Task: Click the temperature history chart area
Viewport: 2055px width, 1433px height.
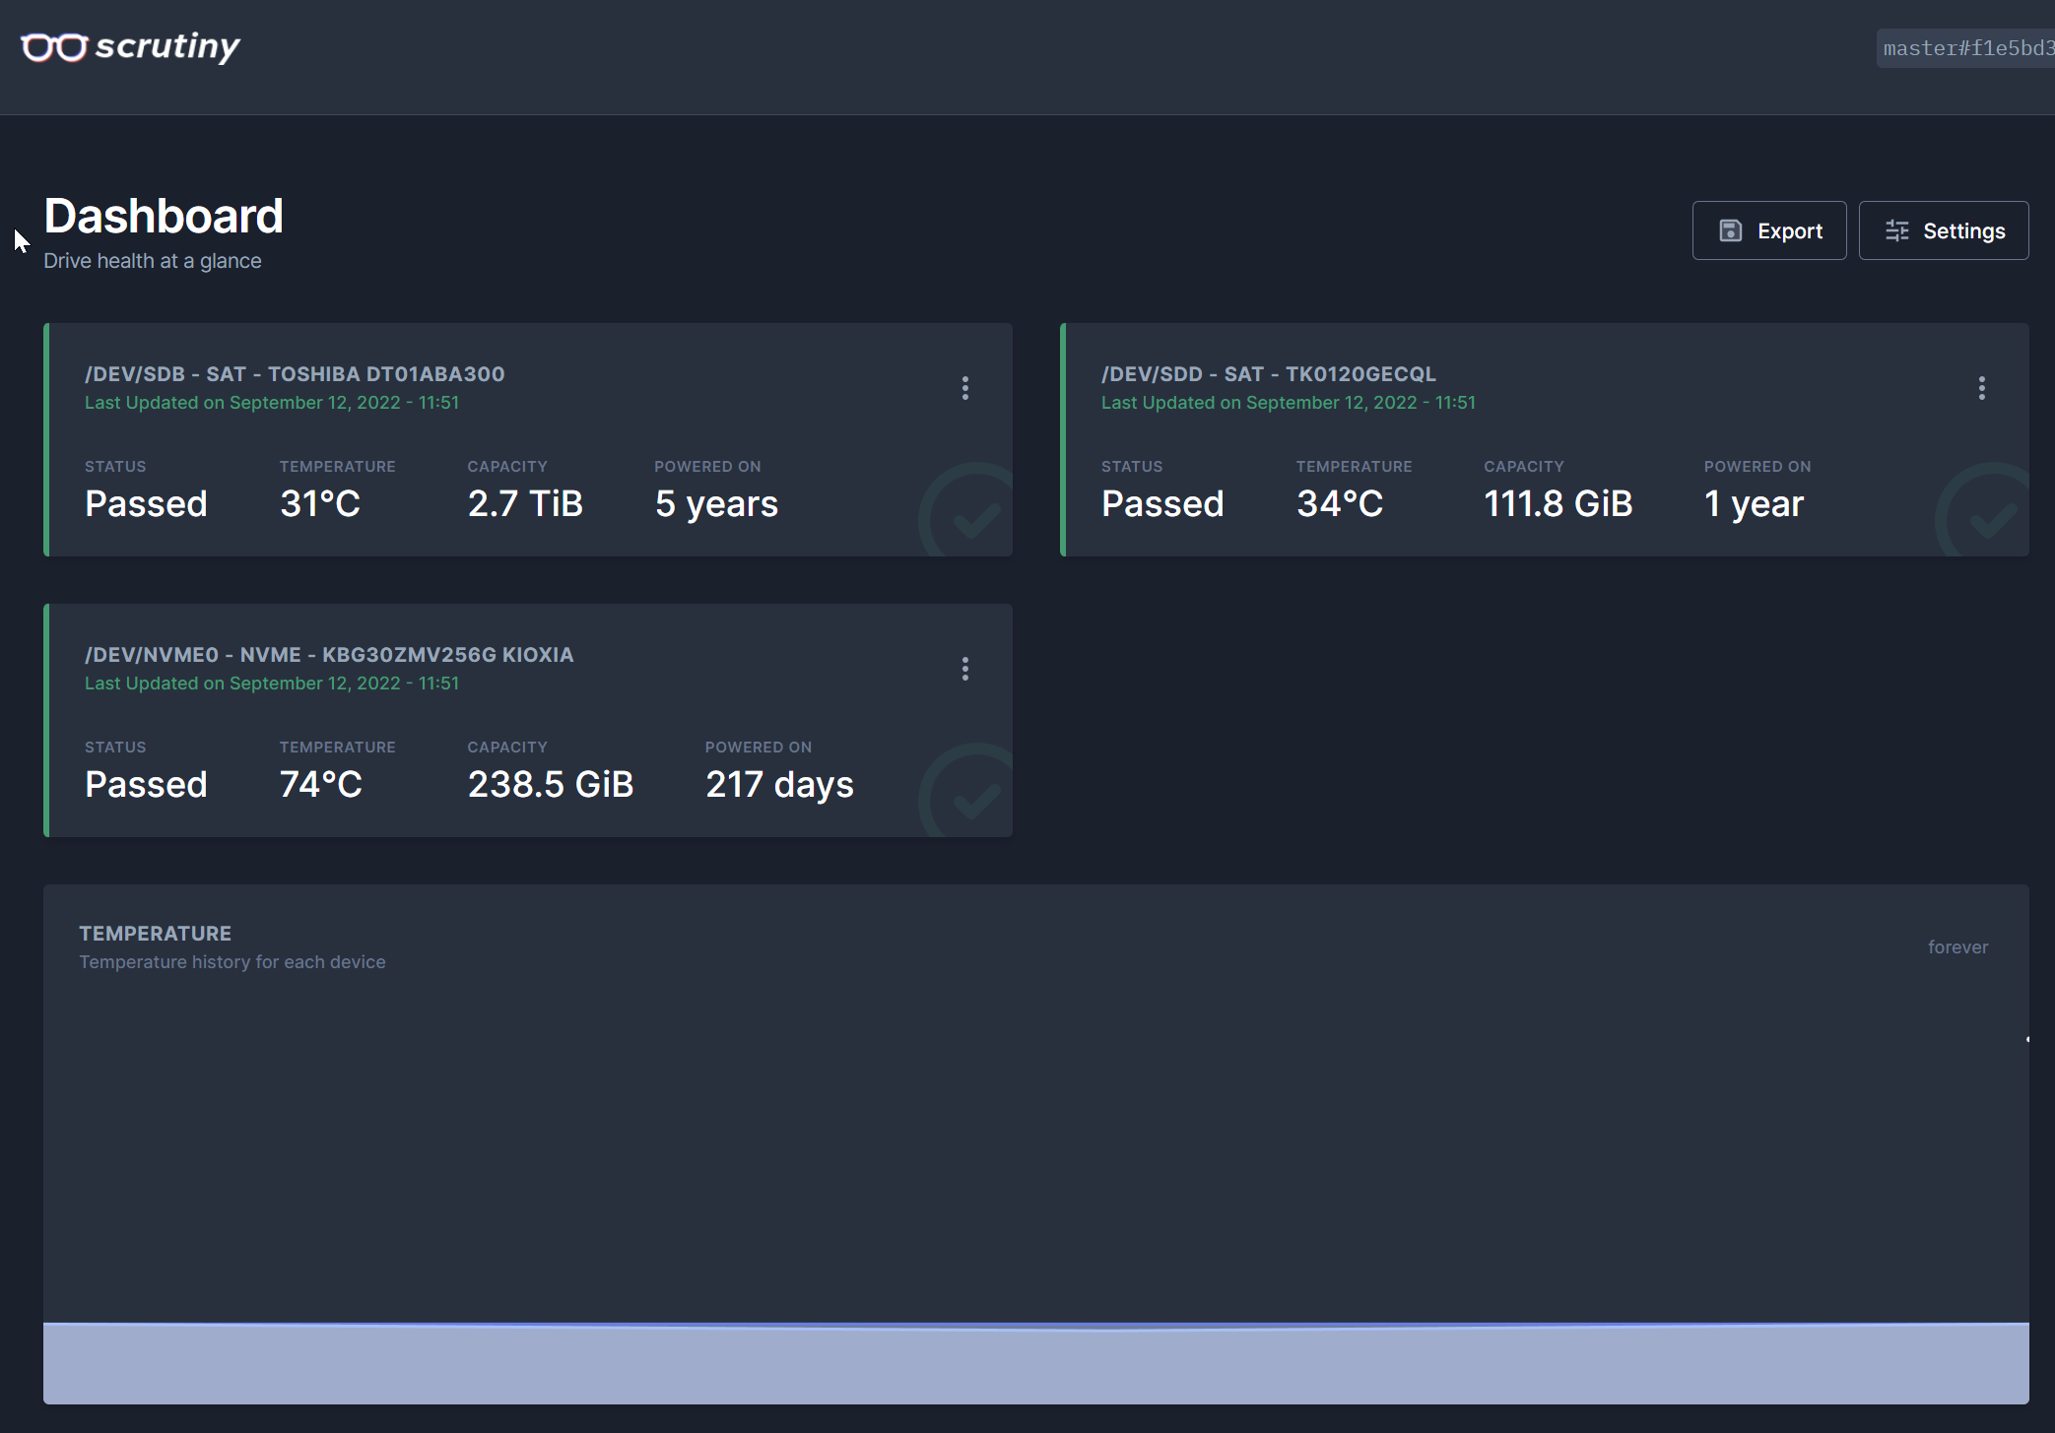Action: (1034, 1182)
